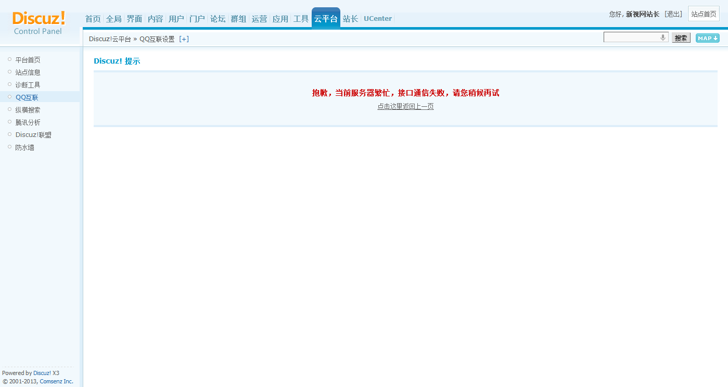The width and height of the screenshot is (728, 387).
Task: Open 诊断工具 in the sidebar
Action: coord(28,85)
